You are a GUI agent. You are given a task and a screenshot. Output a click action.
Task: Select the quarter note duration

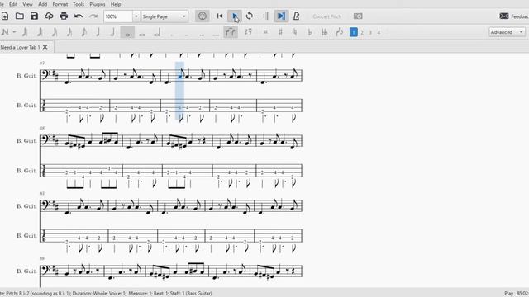pos(98,32)
